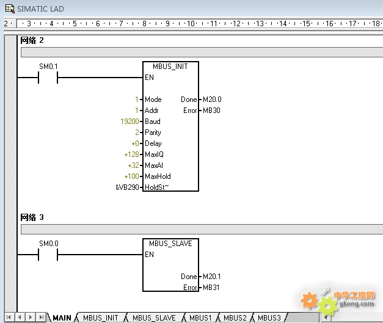Select the SM0.1 contact in network 2
The height and width of the screenshot is (323, 383).
(48, 78)
